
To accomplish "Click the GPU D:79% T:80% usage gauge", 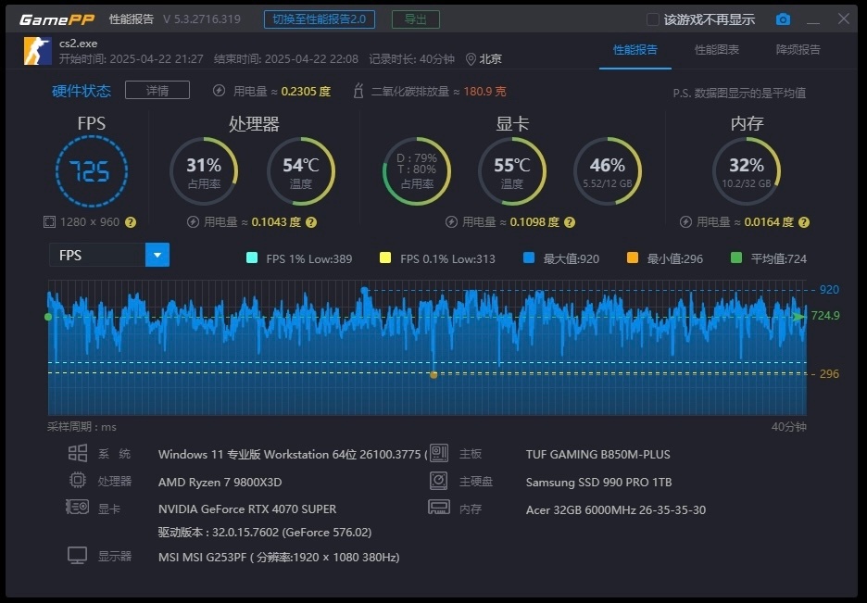I will pos(417,171).
